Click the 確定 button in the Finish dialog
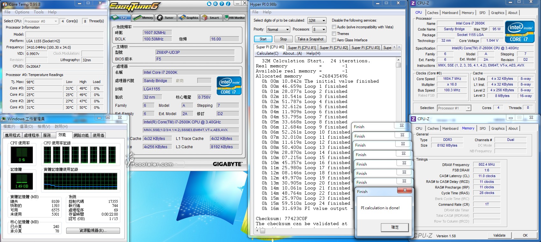541x242 pixels. click(x=395, y=227)
